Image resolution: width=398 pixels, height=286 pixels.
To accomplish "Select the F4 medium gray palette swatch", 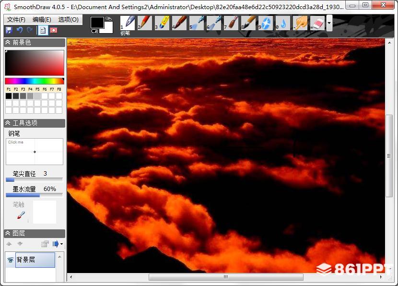I will (30, 96).
